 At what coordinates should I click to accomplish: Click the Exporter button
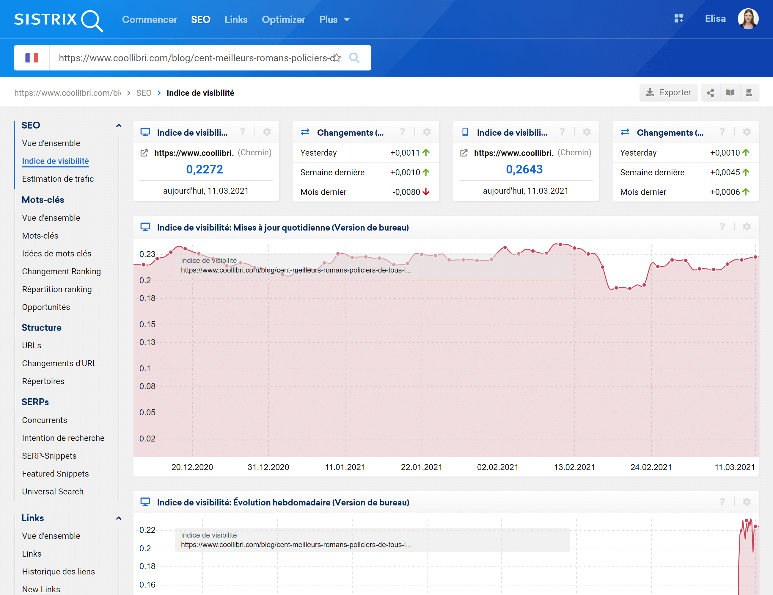[x=668, y=93]
